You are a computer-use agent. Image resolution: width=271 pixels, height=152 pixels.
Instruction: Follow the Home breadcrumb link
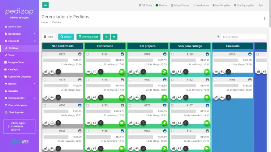pyautogui.click(x=44, y=22)
